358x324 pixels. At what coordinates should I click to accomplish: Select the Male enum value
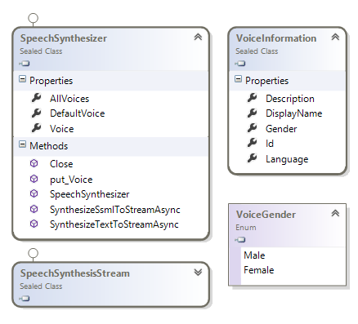coord(254,255)
